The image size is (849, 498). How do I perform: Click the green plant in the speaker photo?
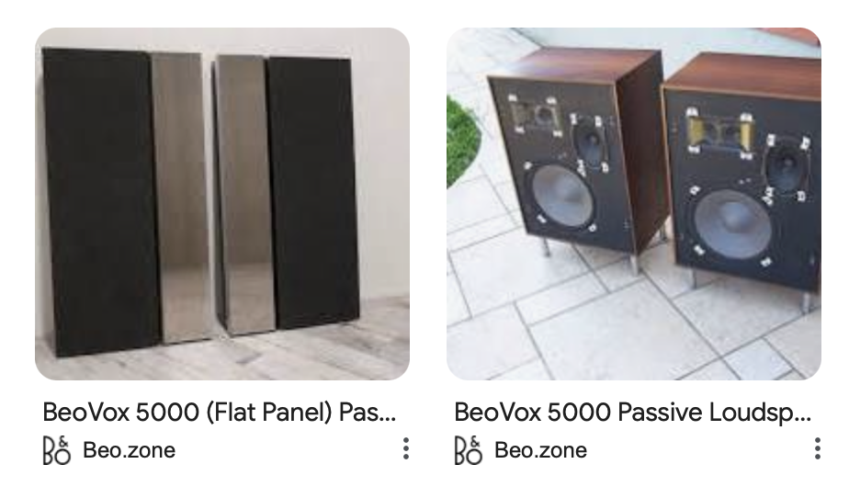point(463,141)
